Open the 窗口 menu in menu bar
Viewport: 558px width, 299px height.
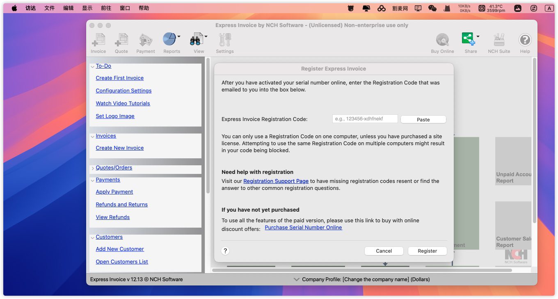(x=125, y=8)
